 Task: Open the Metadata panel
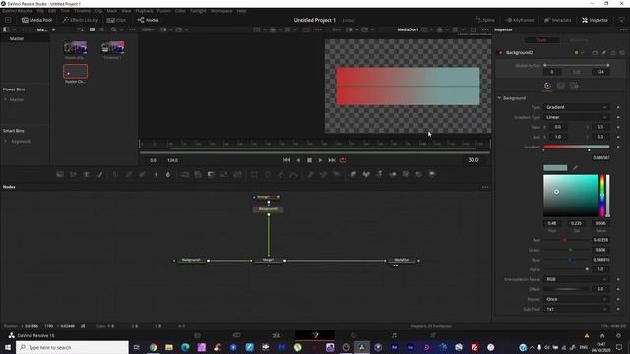tap(558, 20)
